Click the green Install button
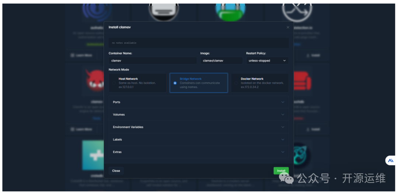The width and height of the screenshot is (398, 194). 281,171
